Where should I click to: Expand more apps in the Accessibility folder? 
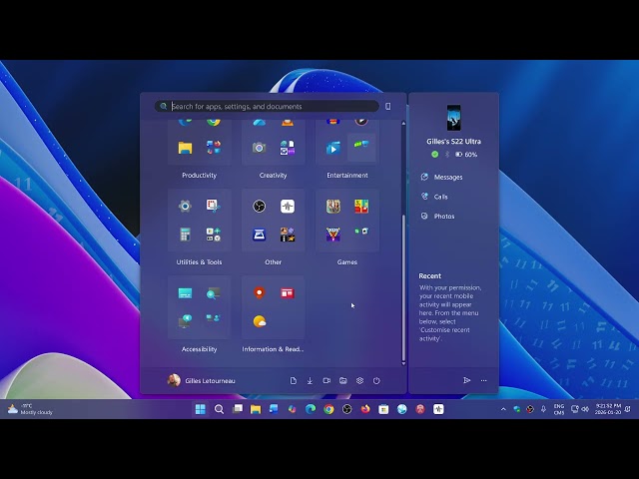(x=213, y=318)
